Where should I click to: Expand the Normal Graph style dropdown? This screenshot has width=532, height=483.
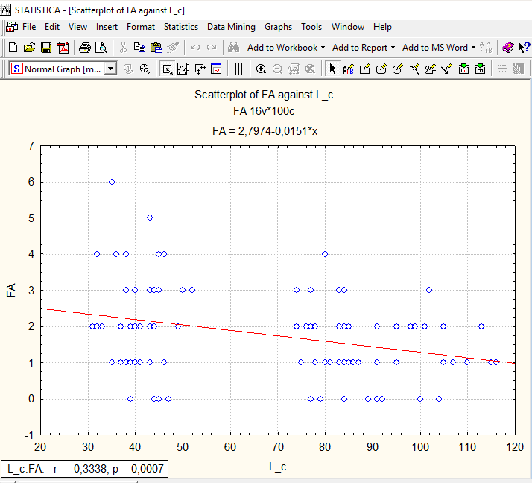[110, 69]
